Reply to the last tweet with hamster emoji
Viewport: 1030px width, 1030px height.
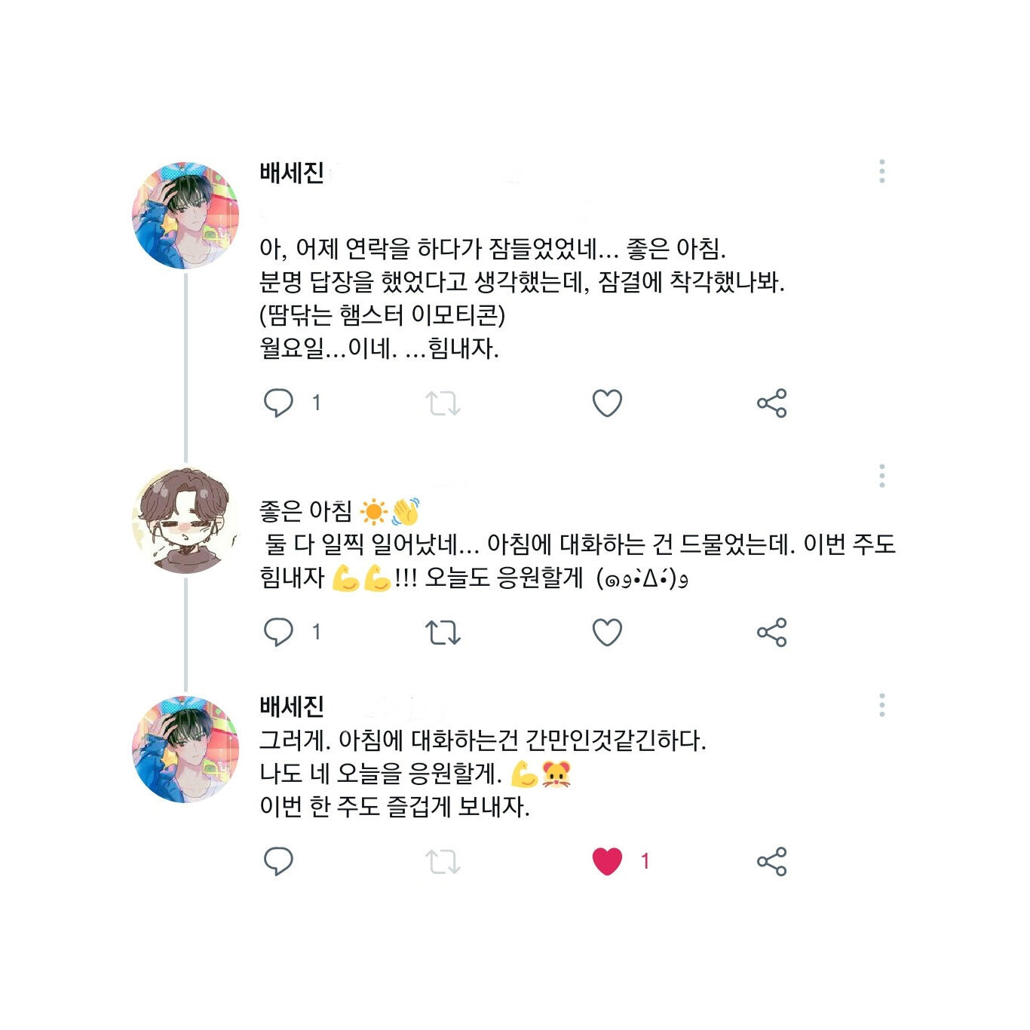coord(278,861)
